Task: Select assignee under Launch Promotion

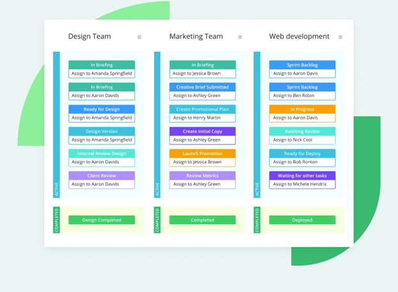Action: [203, 162]
